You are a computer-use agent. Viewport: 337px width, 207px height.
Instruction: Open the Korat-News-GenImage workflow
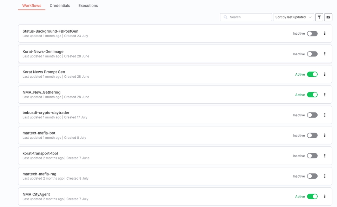coord(43,51)
